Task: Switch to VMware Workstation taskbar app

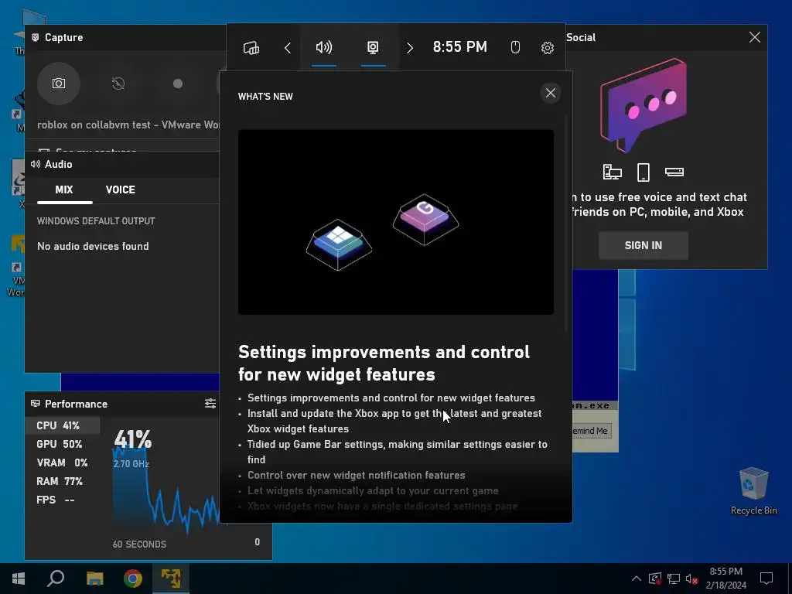Action: [x=171, y=579]
